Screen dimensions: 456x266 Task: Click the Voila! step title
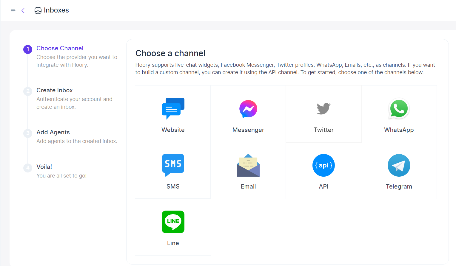click(x=44, y=167)
